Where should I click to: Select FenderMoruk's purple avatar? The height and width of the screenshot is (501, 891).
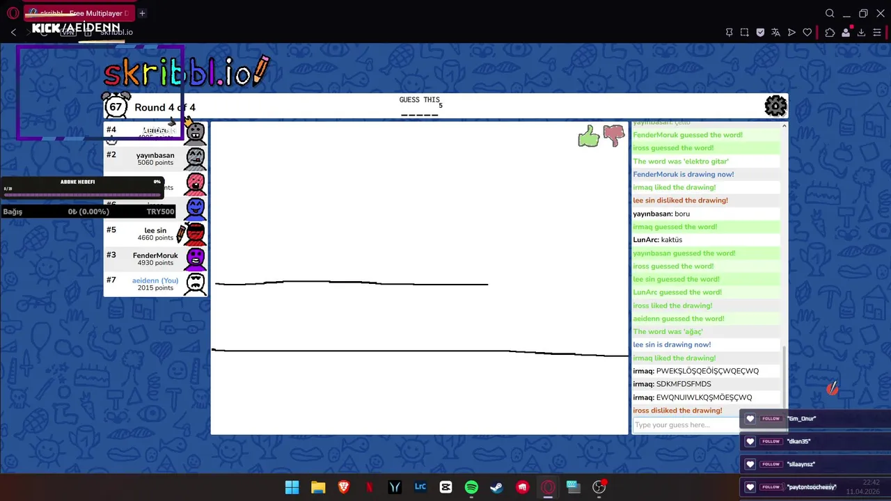point(196,259)
